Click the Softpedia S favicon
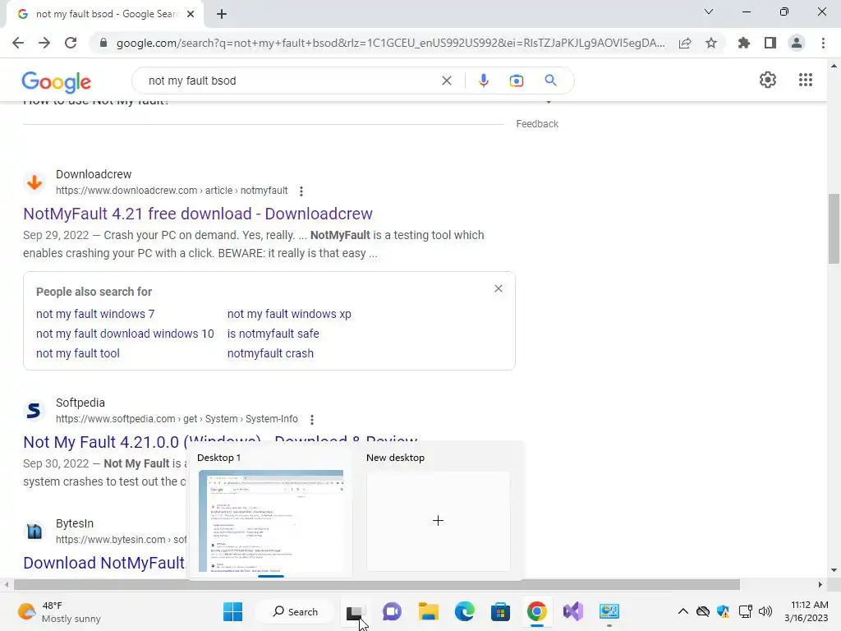 34,411
